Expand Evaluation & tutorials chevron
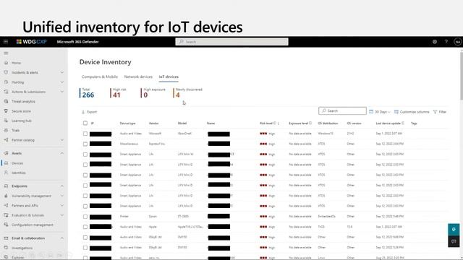Screen dimensions: 463x260 coord(62,215)
